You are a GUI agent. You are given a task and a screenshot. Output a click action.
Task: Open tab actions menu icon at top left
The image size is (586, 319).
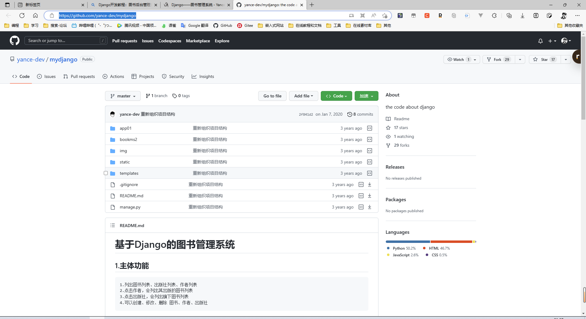[x=7, y=5]
